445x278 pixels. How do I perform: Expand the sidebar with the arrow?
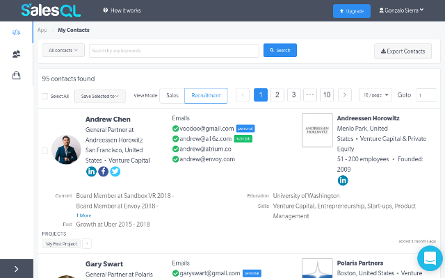coord(17,269)
